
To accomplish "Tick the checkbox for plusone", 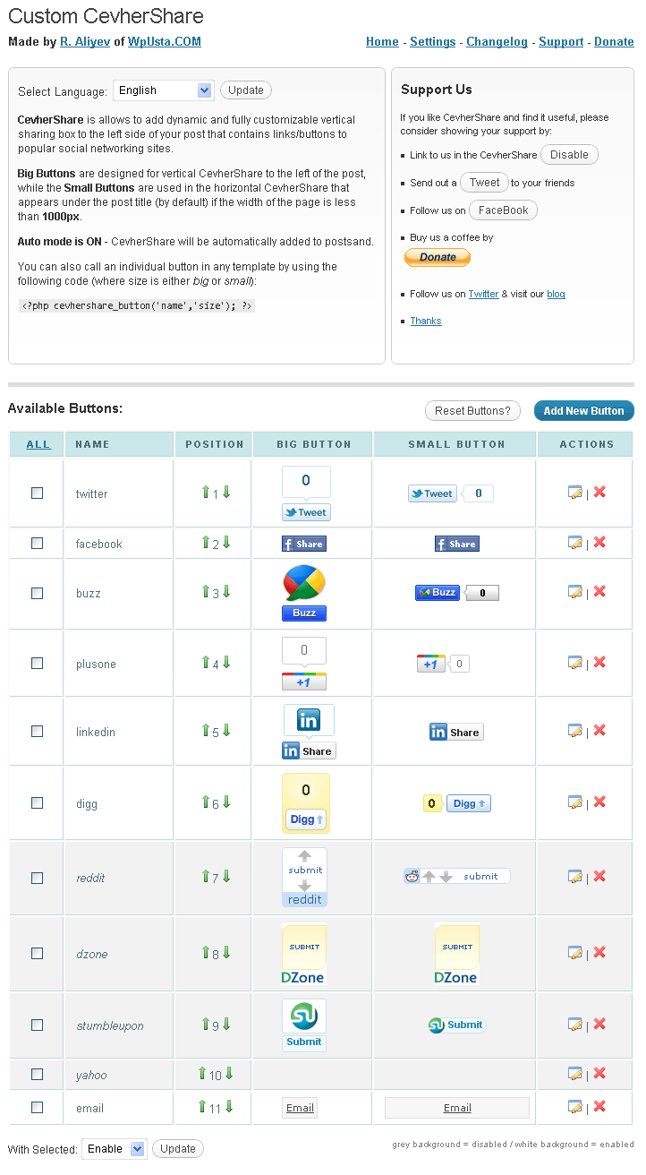I will pos(37,663).
